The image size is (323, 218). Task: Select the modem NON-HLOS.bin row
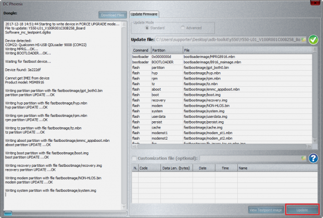pos(222,106)
